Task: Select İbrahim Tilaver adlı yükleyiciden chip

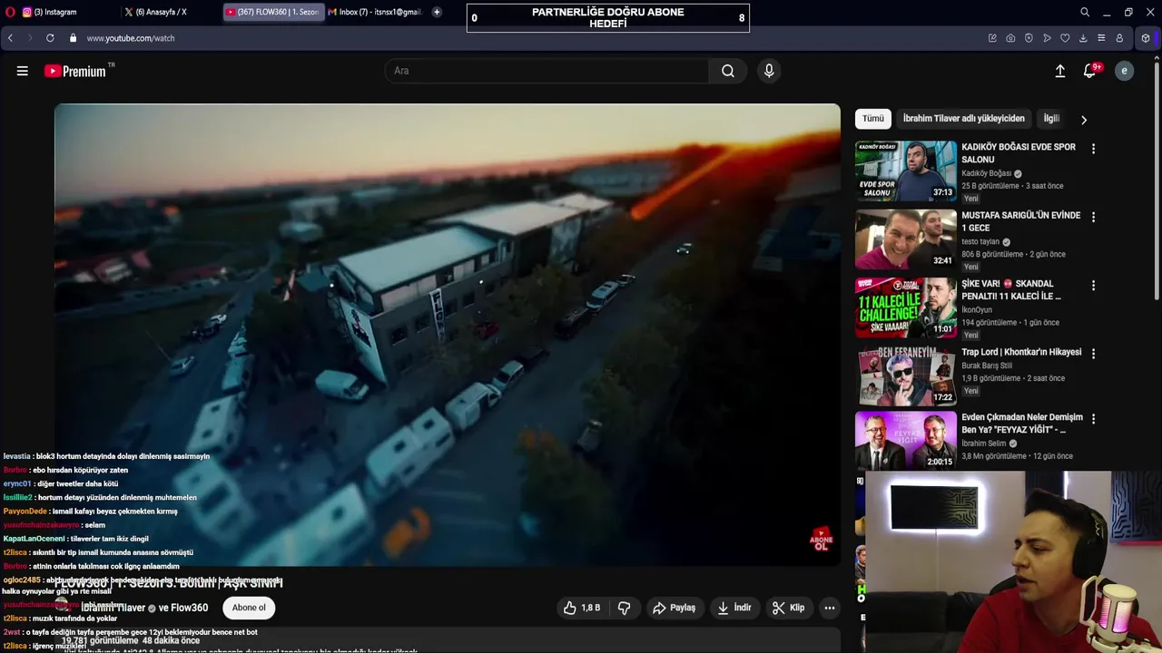Action: point(963,119)
